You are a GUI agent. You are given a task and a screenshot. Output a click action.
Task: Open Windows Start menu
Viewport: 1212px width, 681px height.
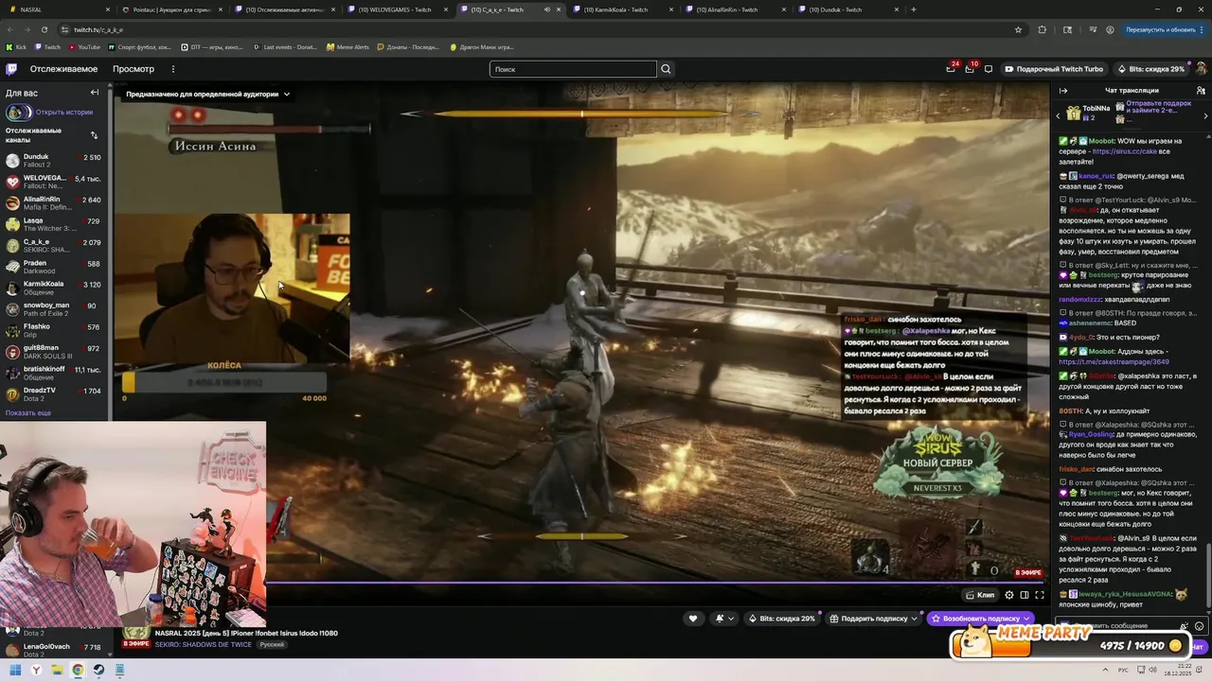pos(15,670)
